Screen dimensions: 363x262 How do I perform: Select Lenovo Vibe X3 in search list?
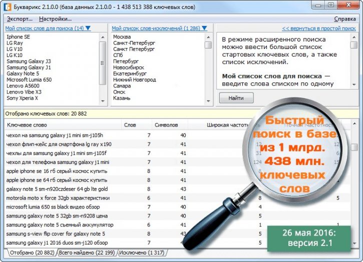(24, 92)
